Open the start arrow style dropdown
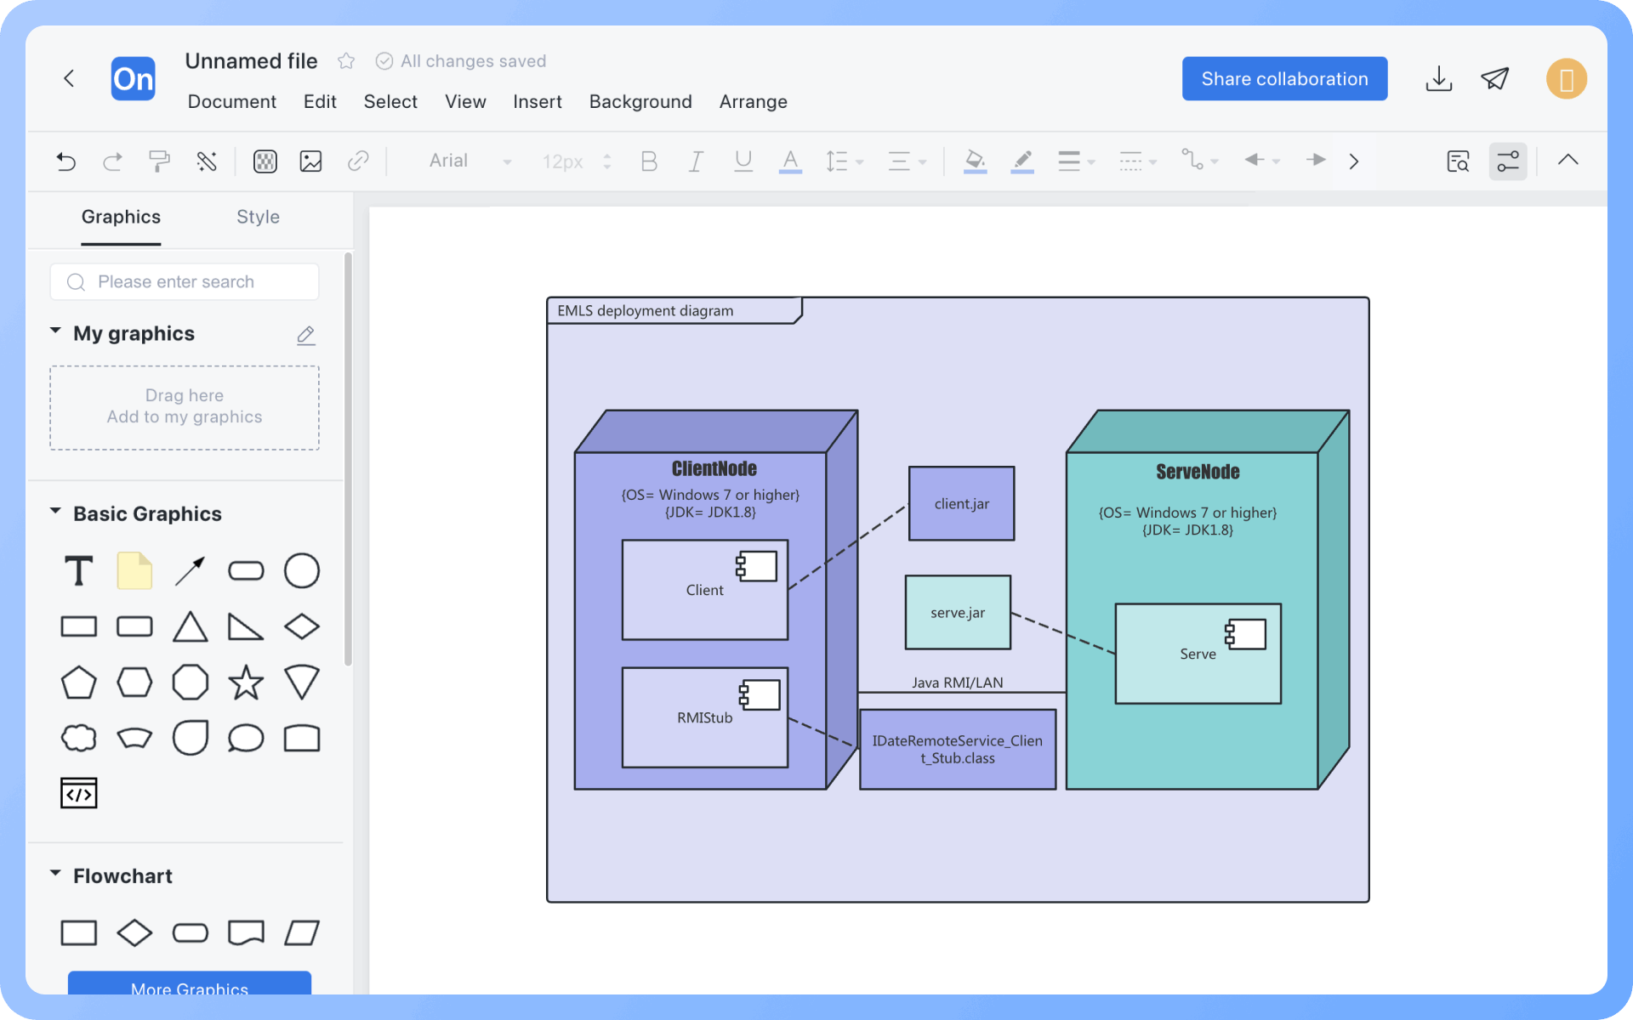1633x1020 pixels. pos(1262,161)
